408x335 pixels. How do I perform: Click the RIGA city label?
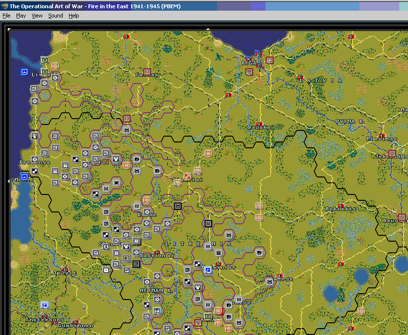[248, 63]
